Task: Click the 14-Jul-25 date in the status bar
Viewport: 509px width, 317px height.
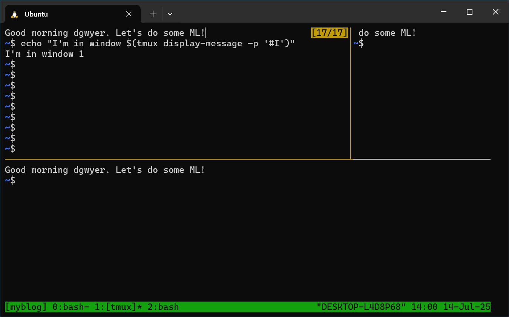Action: click(466, 307)
